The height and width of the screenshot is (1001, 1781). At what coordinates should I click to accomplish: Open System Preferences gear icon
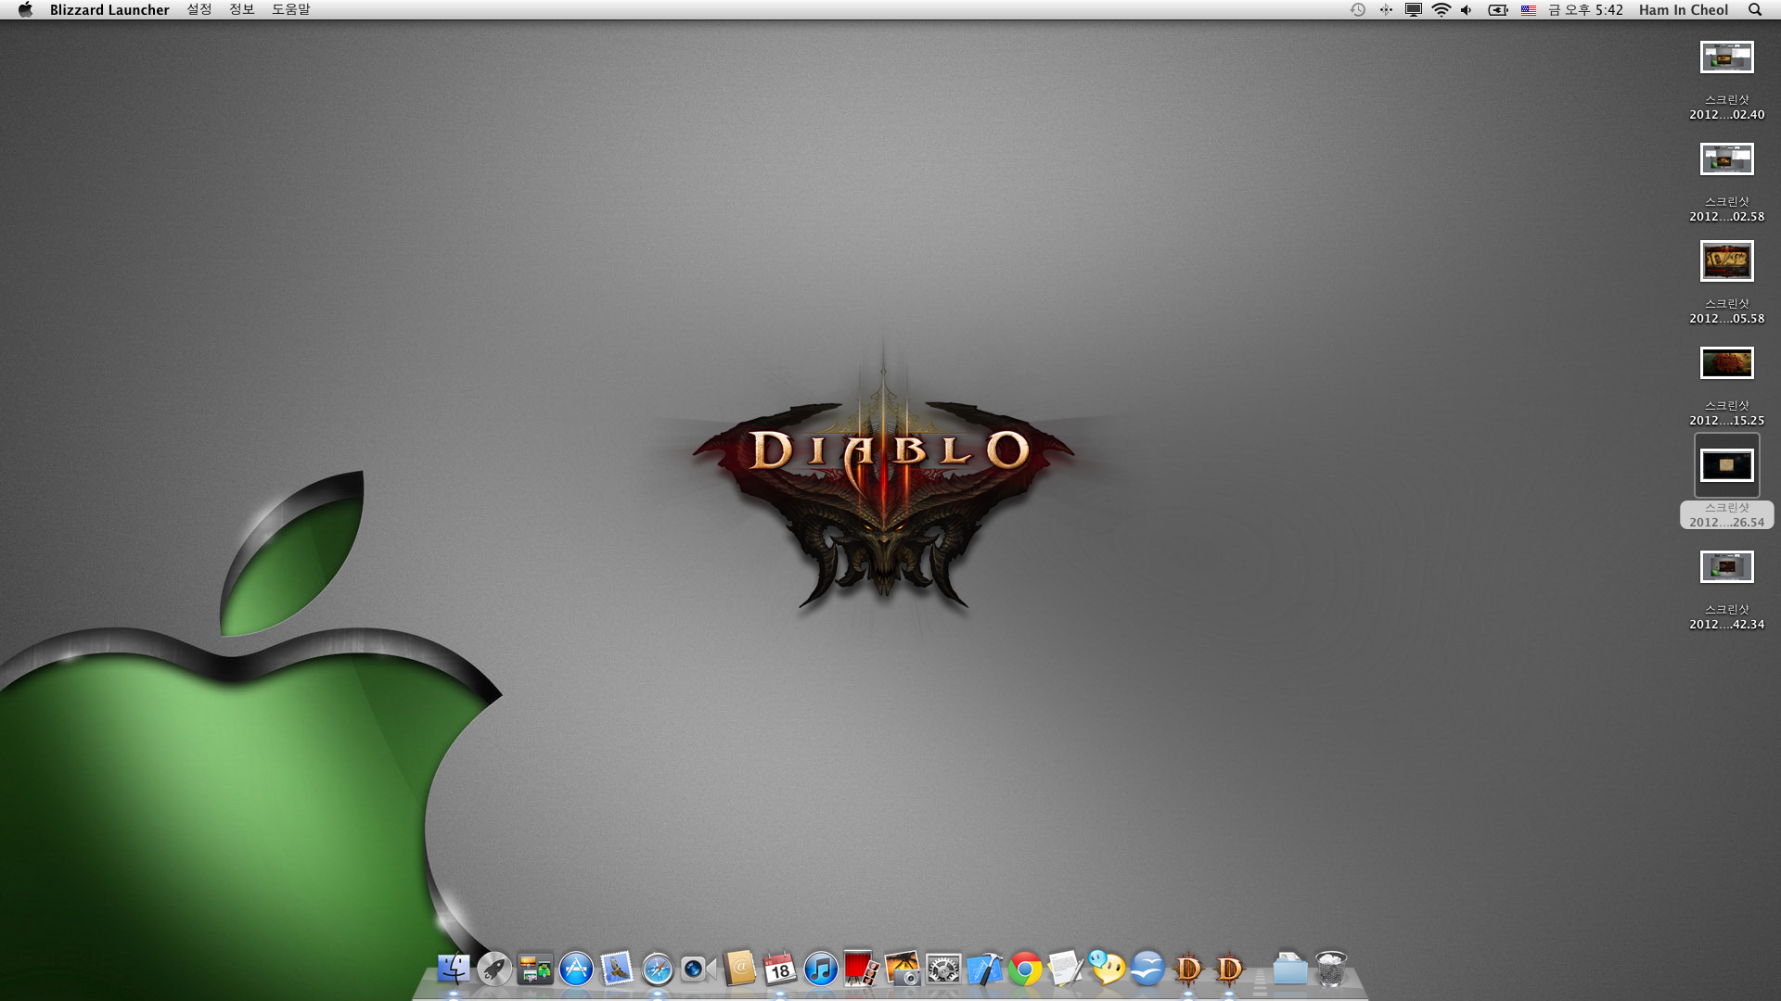(943, 969)
